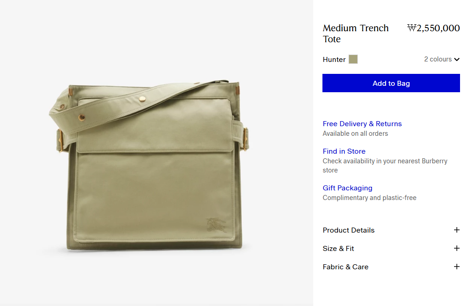Image resolution: width=466 pixels, height=306 pixels.
Task: Click the Hunter colour name label
Action: pyautogui.click(x=334, y=60)
